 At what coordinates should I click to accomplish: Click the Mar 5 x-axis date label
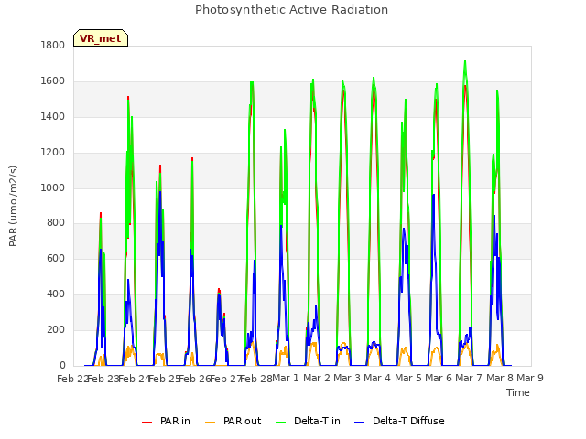(407, 378)
